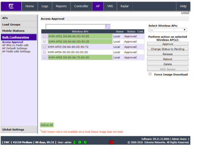Select row KHM-AP05 D8:84:66:75:60:0D
The image size is (198, 150).
click(x=93, y=57)
